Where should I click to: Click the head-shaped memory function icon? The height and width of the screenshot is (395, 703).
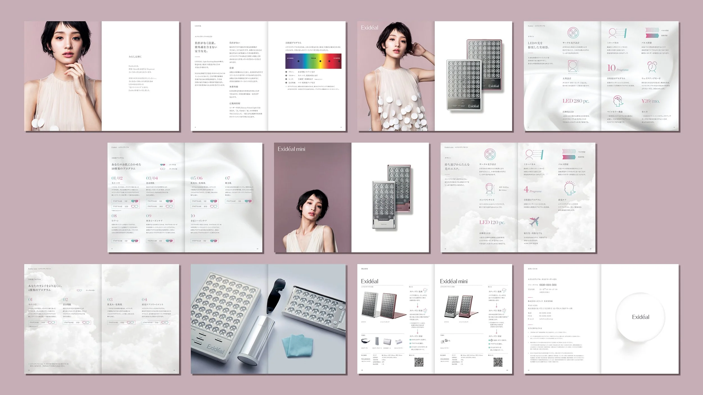click(x=618, y=101)
